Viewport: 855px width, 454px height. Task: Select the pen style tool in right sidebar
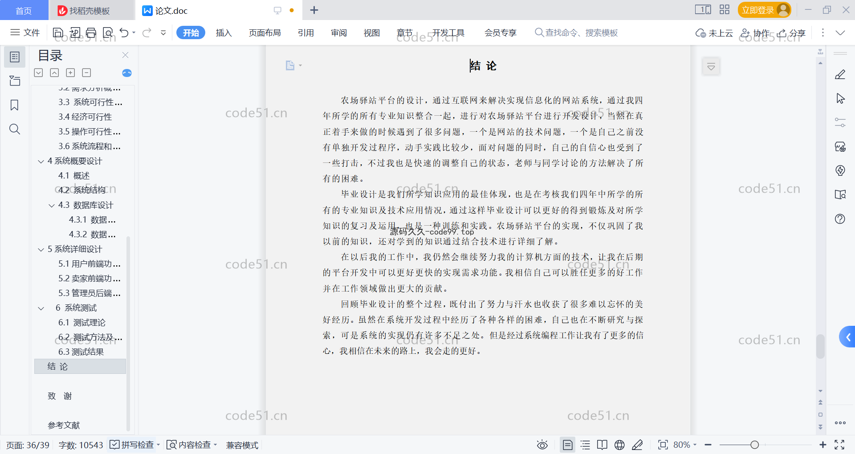[840, 74]
